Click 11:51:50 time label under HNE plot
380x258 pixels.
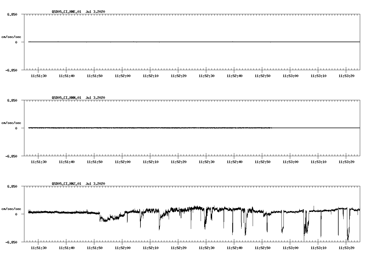(95, 76)
